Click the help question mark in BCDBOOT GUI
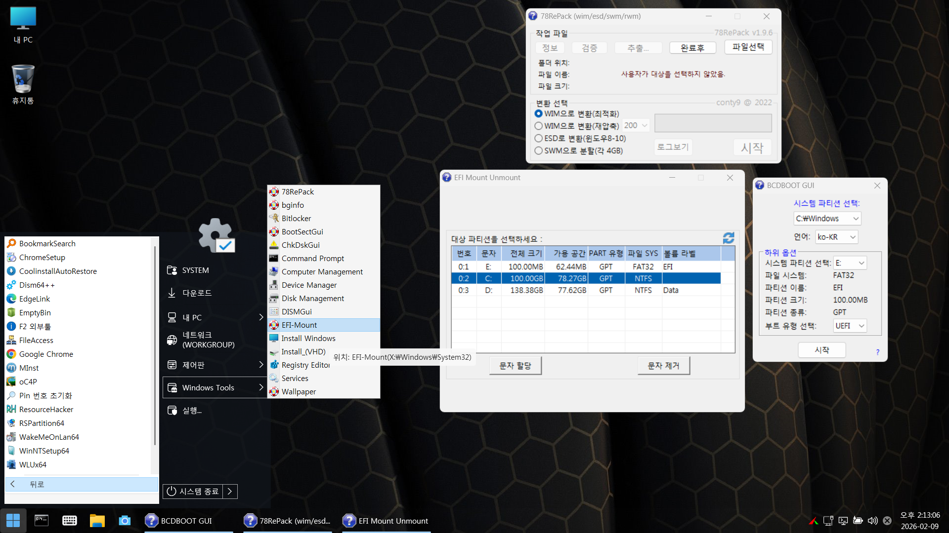Viewport: 949px width, 533px height. click(877, 352)
